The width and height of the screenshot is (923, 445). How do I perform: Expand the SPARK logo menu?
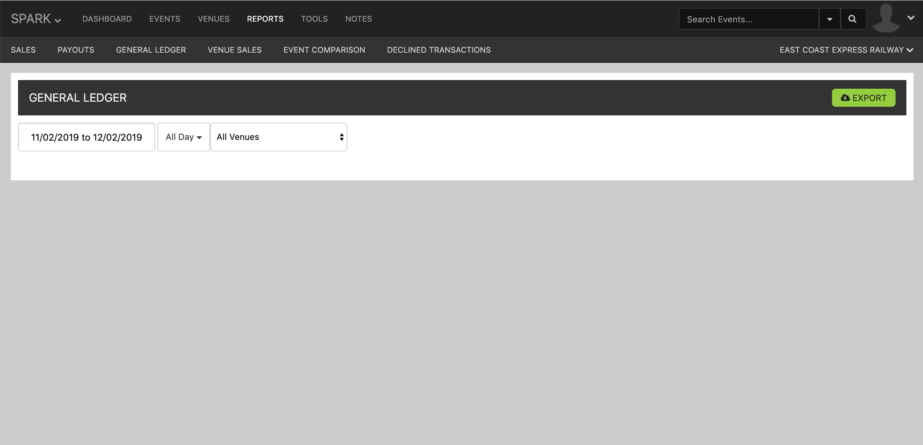[x=36, y=19]
